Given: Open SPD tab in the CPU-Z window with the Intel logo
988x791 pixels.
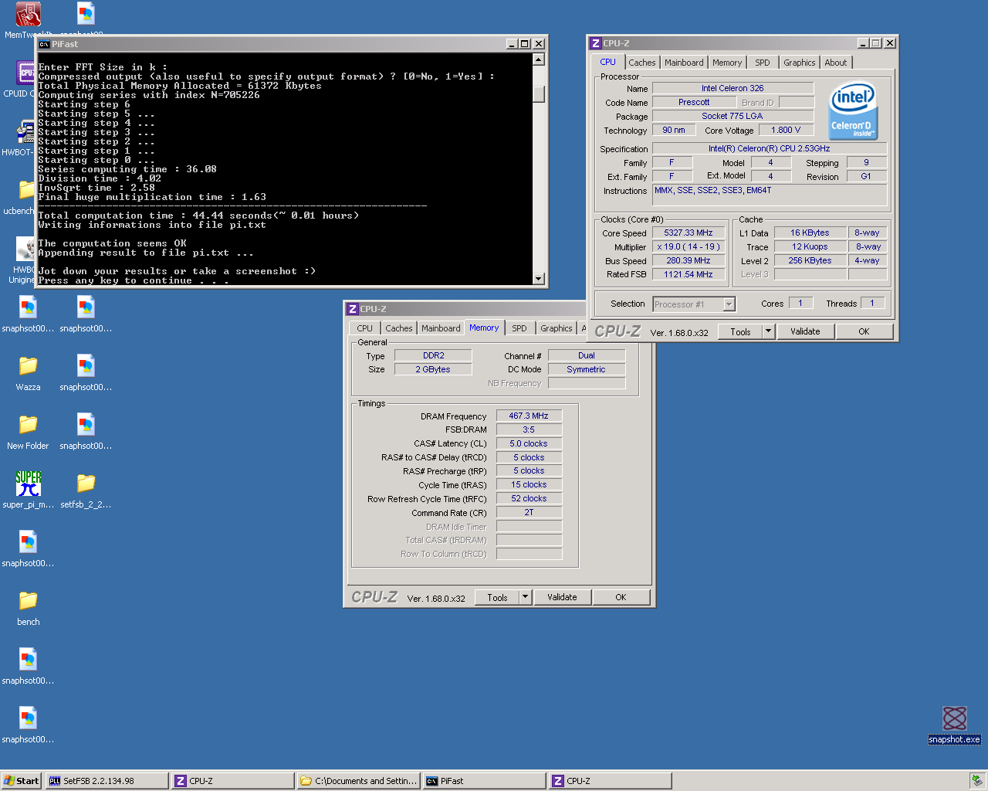Looking at the screenshot, I should tap(763, 63).
